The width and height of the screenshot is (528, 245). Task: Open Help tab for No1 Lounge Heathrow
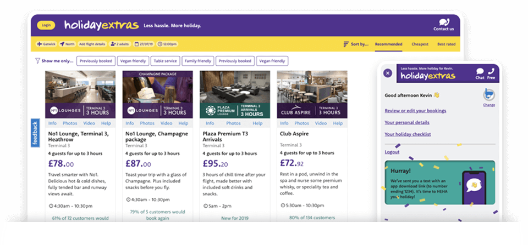(106, 123)
